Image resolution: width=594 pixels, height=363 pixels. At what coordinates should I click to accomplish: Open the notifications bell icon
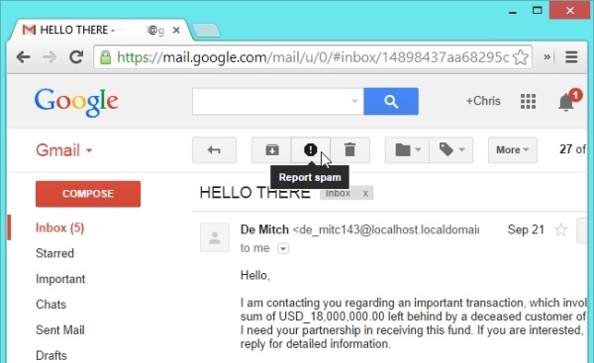pyautogui.click(x=565, y=102)
